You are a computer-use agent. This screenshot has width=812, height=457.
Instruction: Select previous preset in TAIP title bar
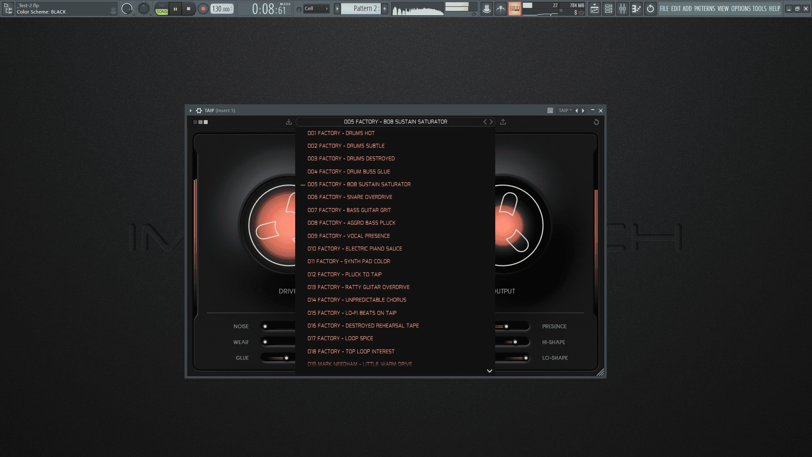coord(576,110)
